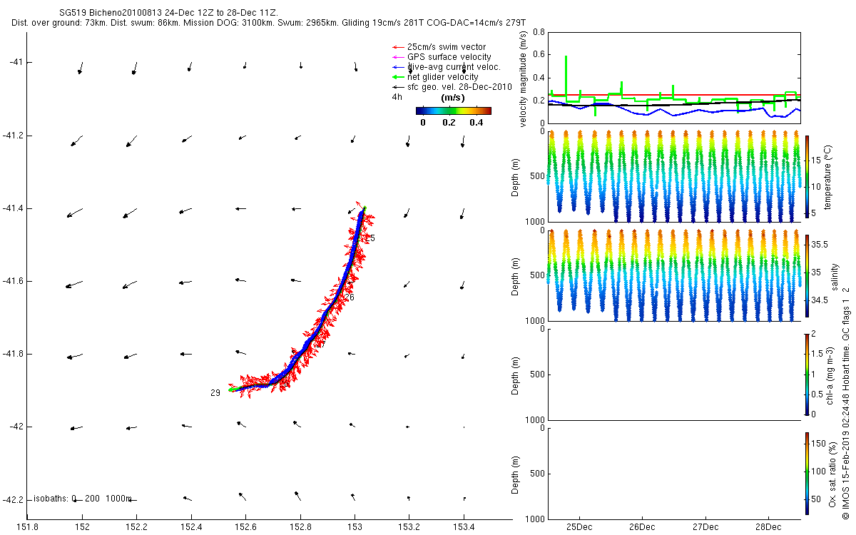Screen dimensions: 856x535
Task: Click the red horizontal line in the velocity plot
Action: pos(673,94)
